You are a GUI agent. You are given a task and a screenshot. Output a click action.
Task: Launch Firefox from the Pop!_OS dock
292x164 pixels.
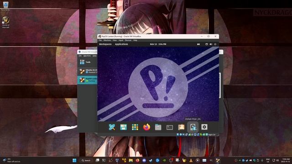click(146, 127)
